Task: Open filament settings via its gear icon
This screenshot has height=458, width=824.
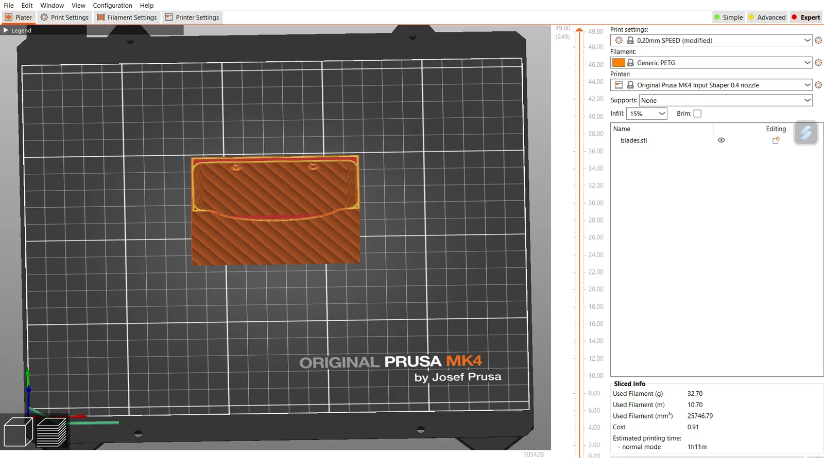Action: [x=818, y=63]
